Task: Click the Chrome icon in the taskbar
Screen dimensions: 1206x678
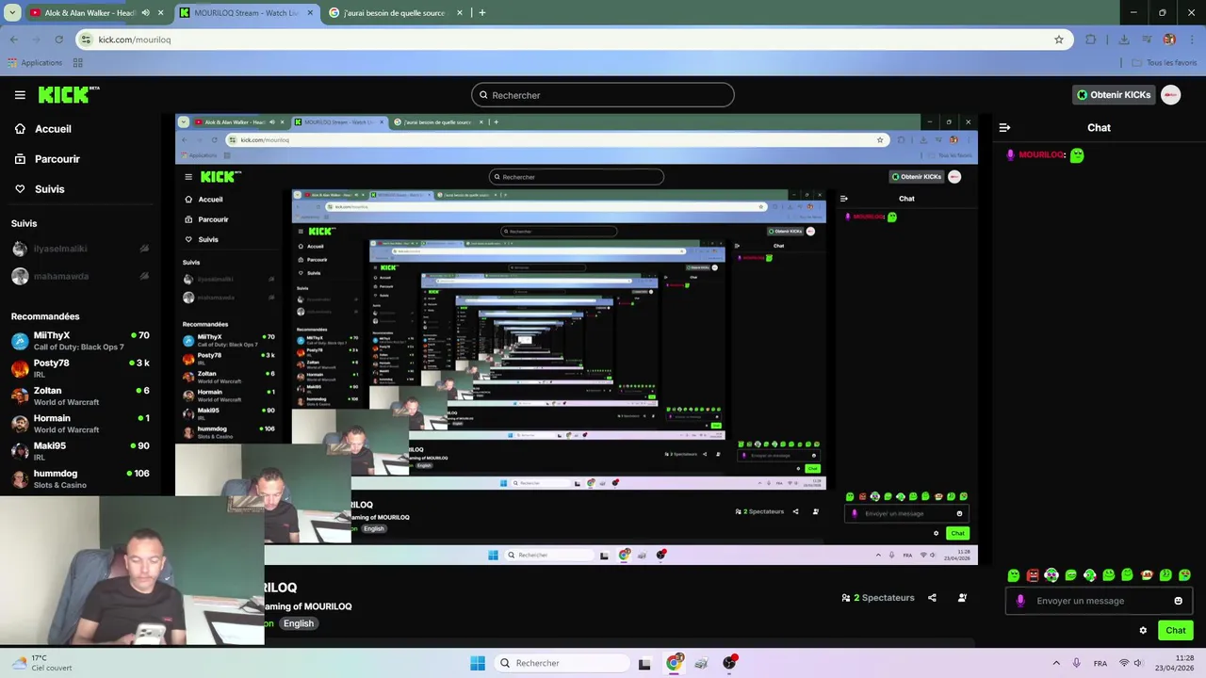Action: coord(674,663)
